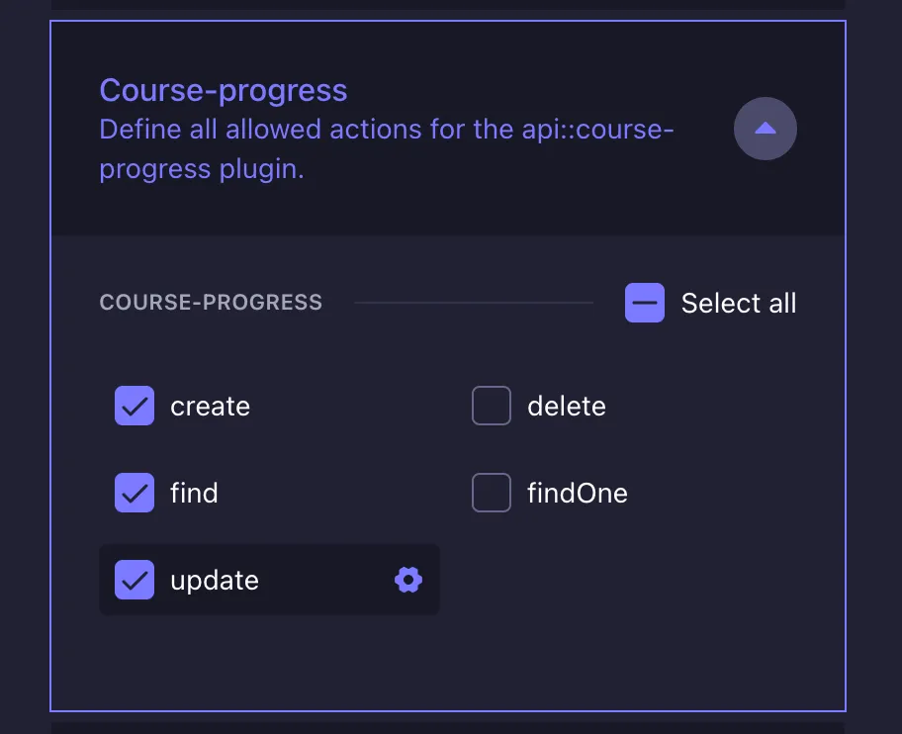
Task: Click the Course-progress heading
Action: 223,90
